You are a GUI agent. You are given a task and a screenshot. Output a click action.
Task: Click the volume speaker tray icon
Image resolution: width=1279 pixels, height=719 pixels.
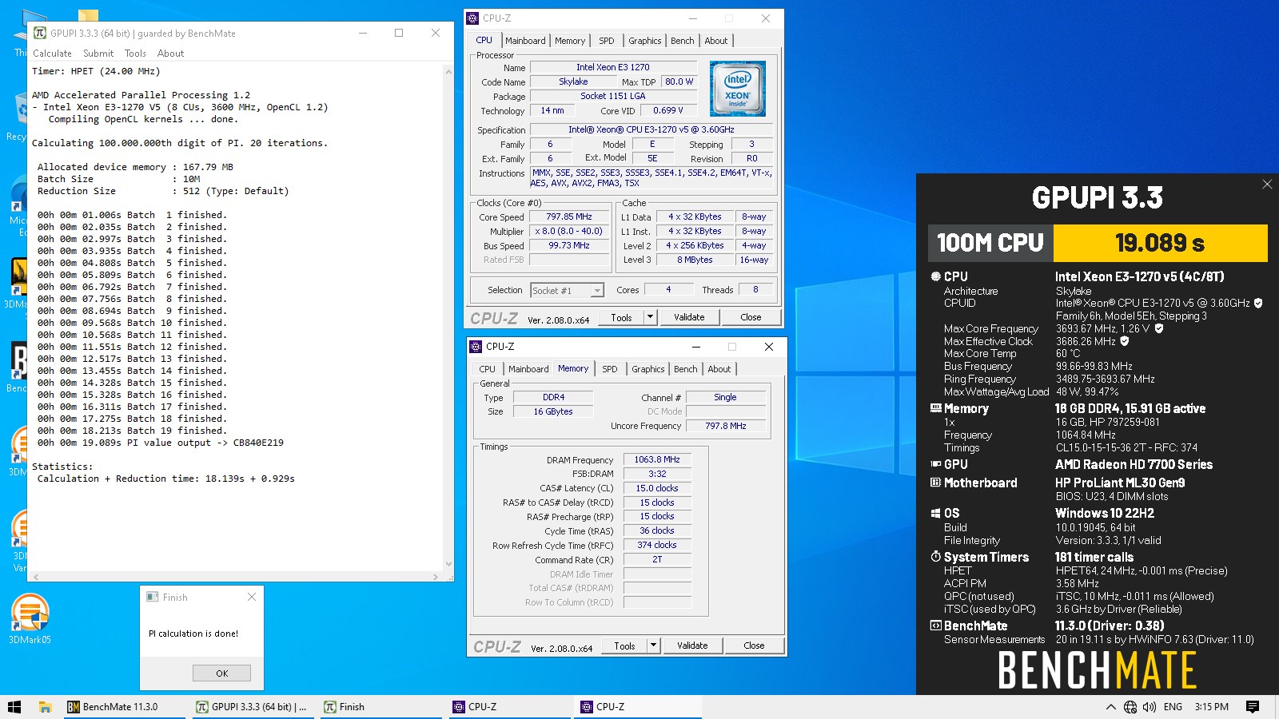pyautogui.click(x=1150, y=707)
